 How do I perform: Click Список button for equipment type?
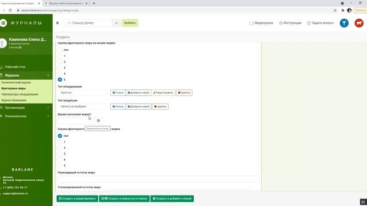tap(118, 93)
